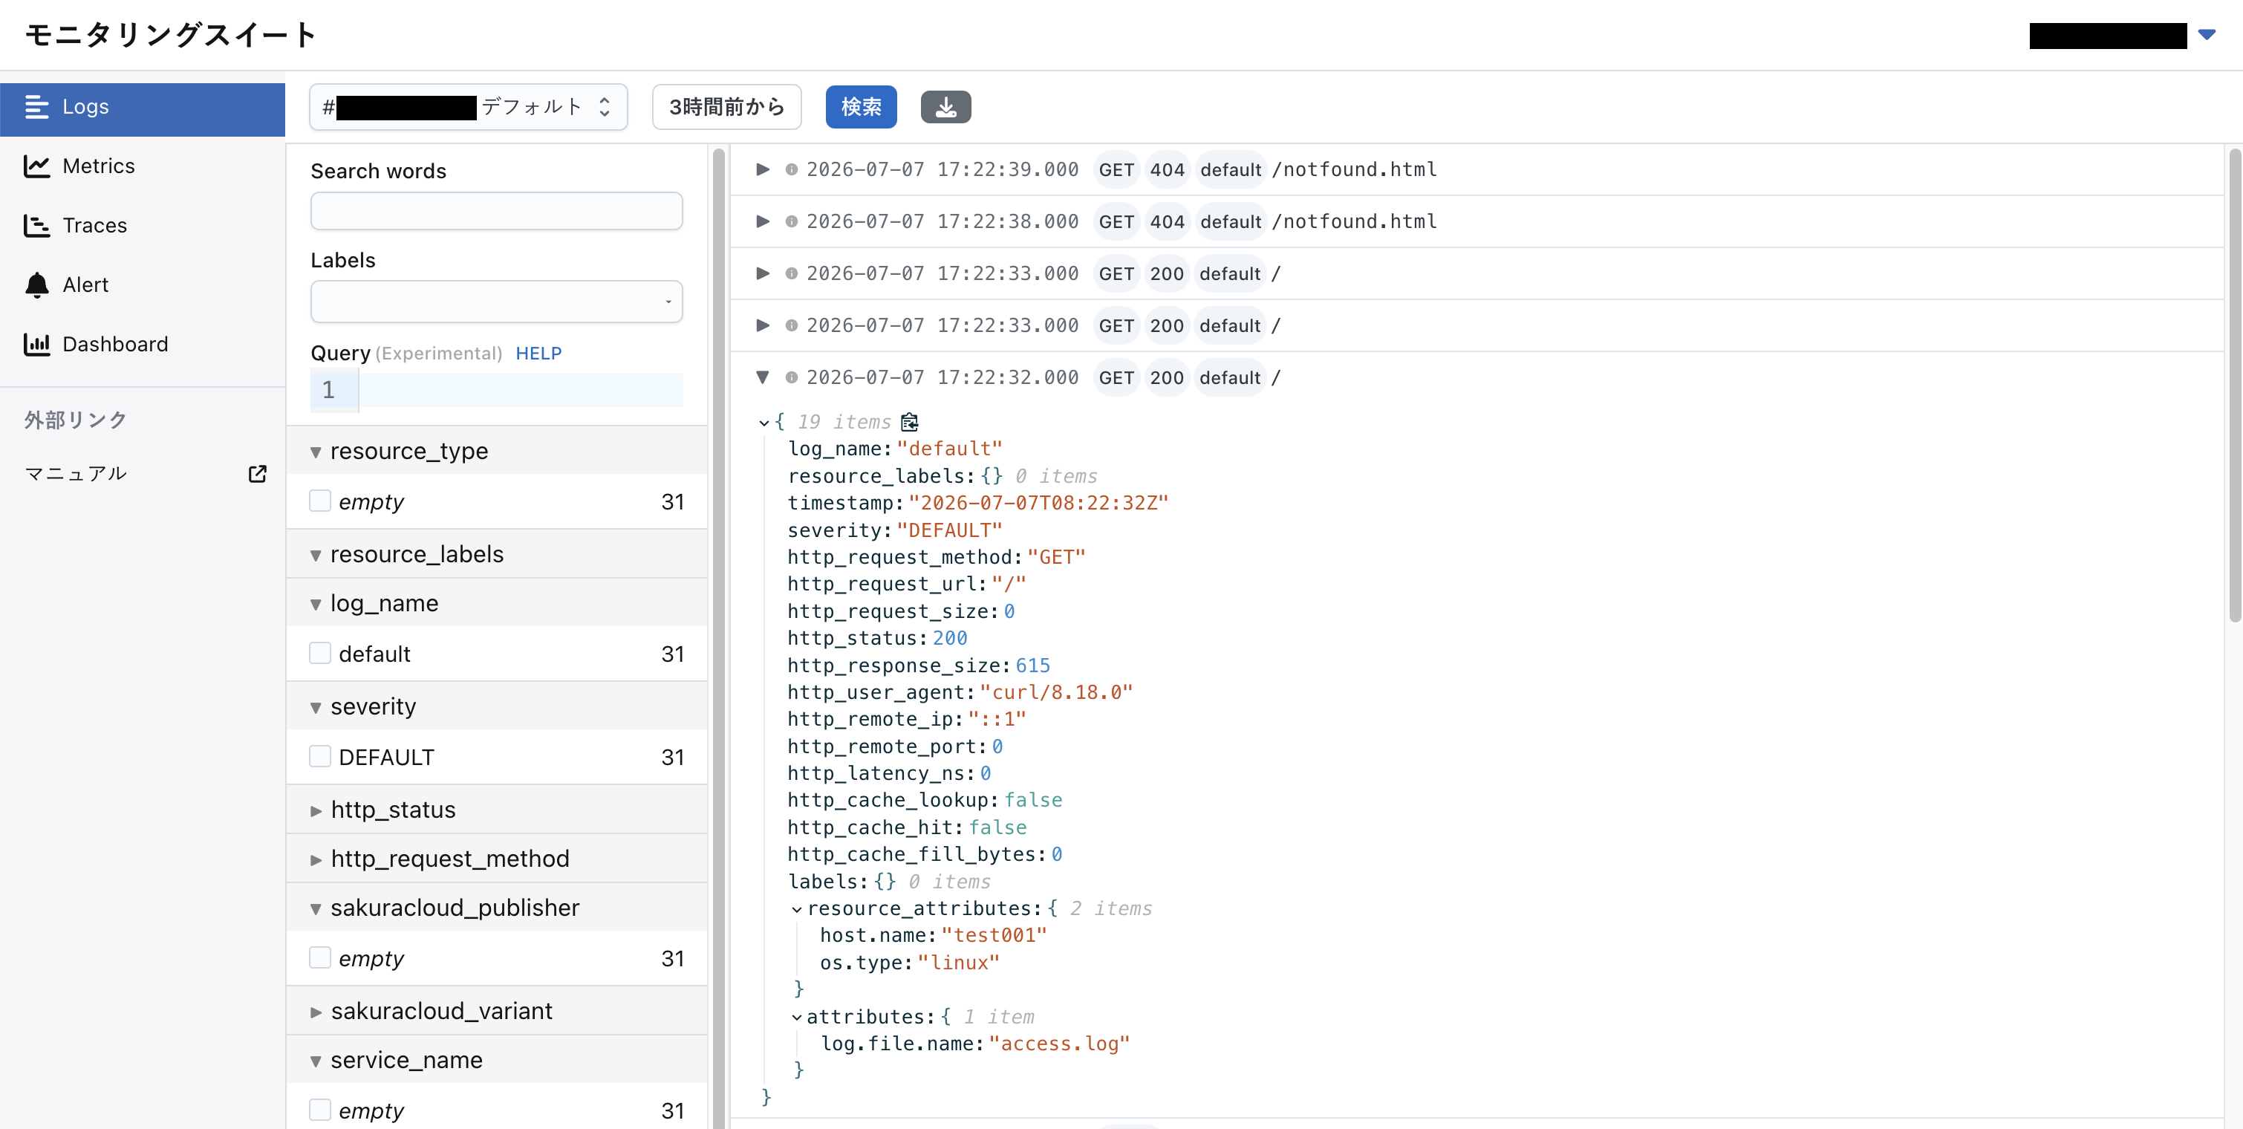Collapse the expanded 17:22:32 log entry
The image size is (2243, 1129).
click(x=763, y=377)
